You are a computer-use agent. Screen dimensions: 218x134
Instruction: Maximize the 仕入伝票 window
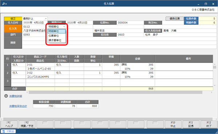click(x=206, y=4)
